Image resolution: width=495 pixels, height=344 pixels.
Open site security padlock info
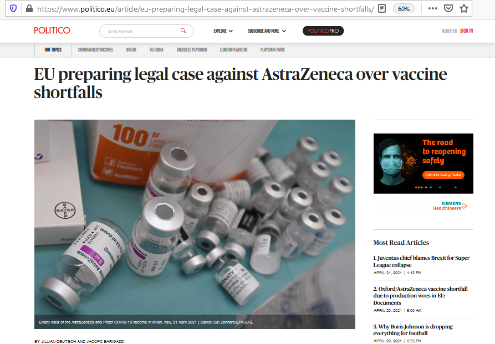tap(29, 8)
